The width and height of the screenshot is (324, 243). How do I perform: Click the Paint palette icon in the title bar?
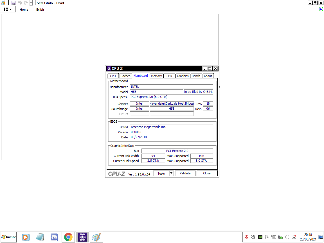pos(3,3)
